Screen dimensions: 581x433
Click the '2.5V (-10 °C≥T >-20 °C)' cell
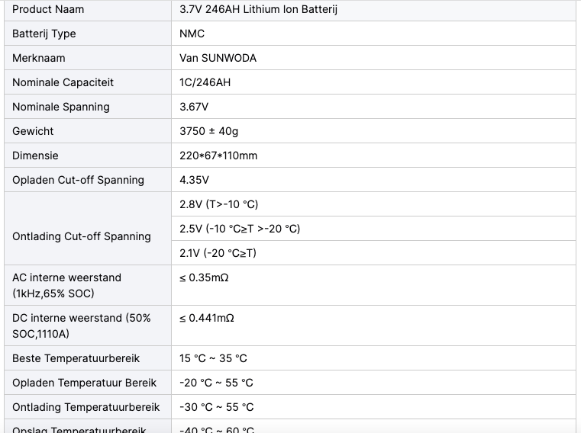tap(373, 229)
